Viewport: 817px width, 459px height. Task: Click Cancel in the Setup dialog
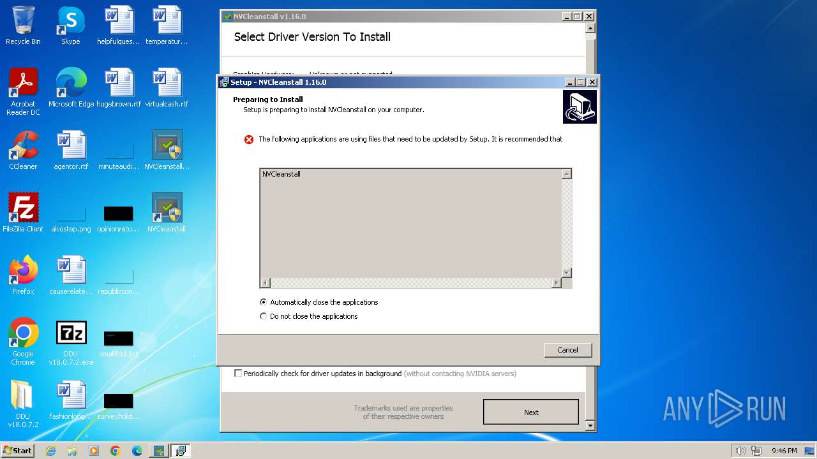coord(568,350)
